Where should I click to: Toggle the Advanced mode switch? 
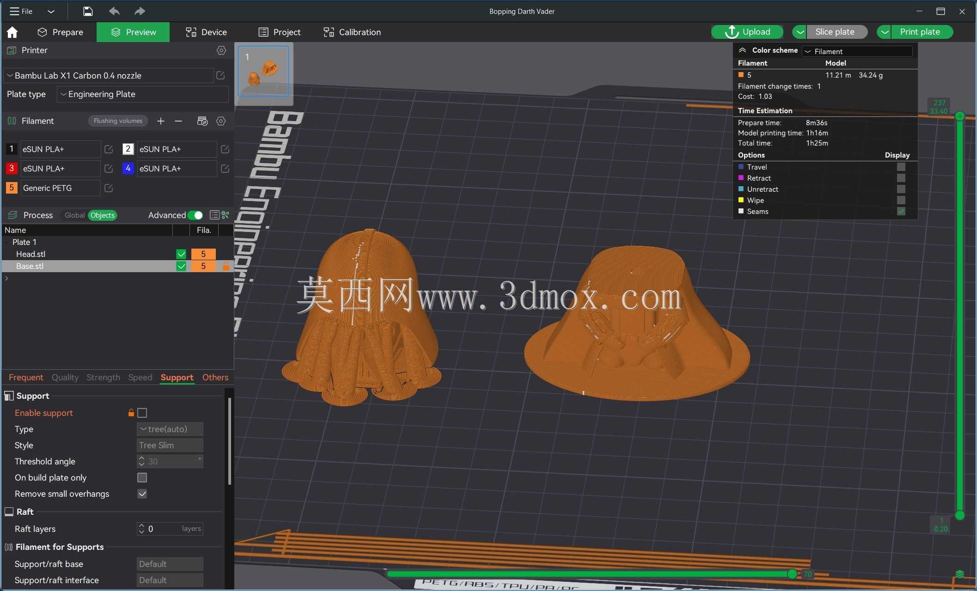195,215
